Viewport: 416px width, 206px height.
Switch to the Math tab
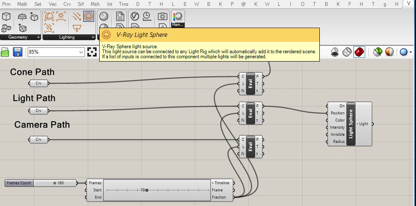(x=22, y=4)
